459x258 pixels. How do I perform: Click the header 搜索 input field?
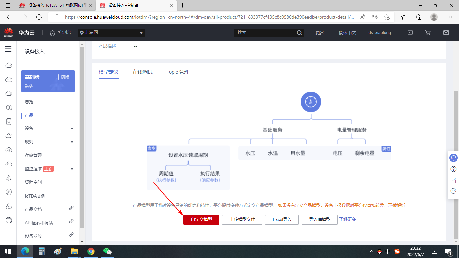[265, 33]
